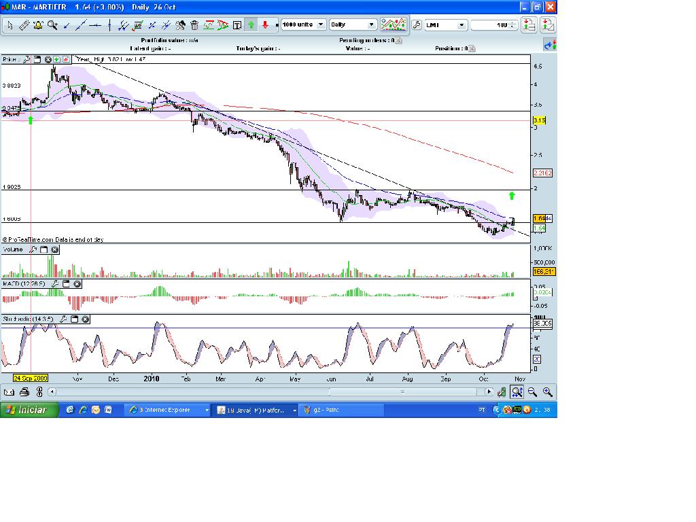
Task: Click the red icon in Price panel header
Action: (66, 60)
